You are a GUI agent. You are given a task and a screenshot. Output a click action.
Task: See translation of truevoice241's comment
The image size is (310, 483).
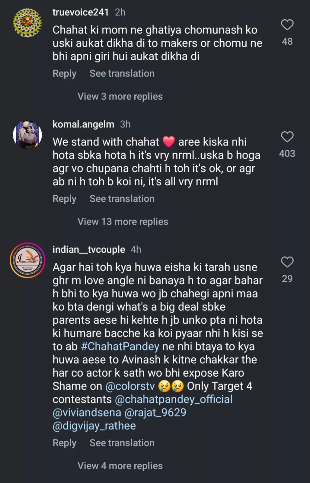(x=122, y=73)
